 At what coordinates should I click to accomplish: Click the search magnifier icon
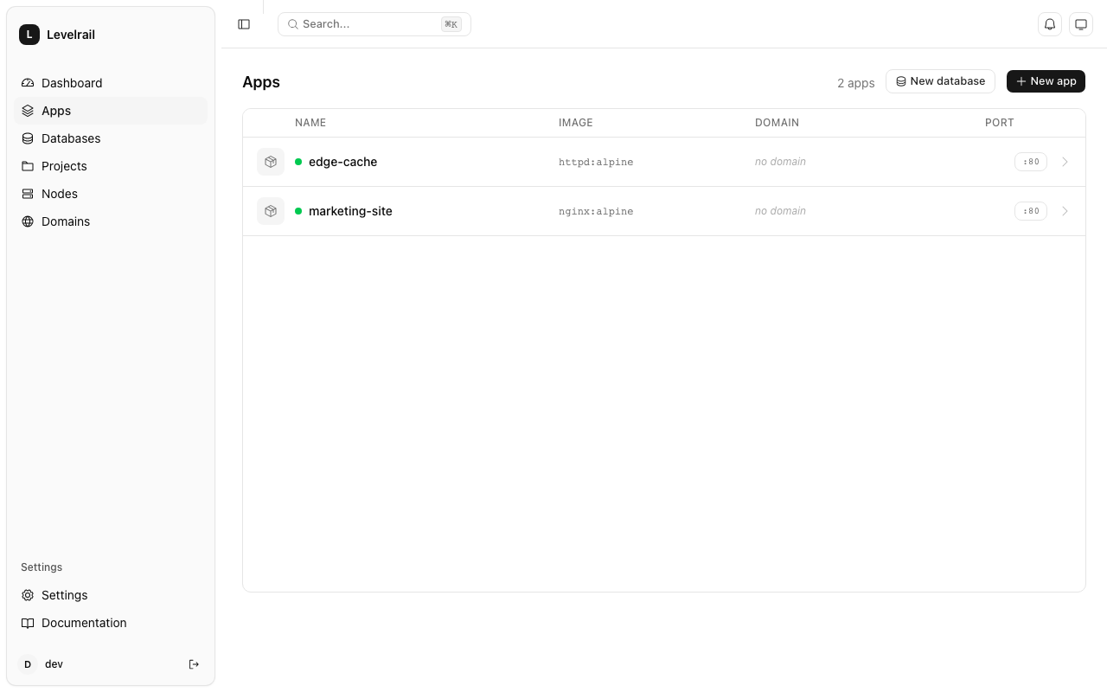[293, 24]
